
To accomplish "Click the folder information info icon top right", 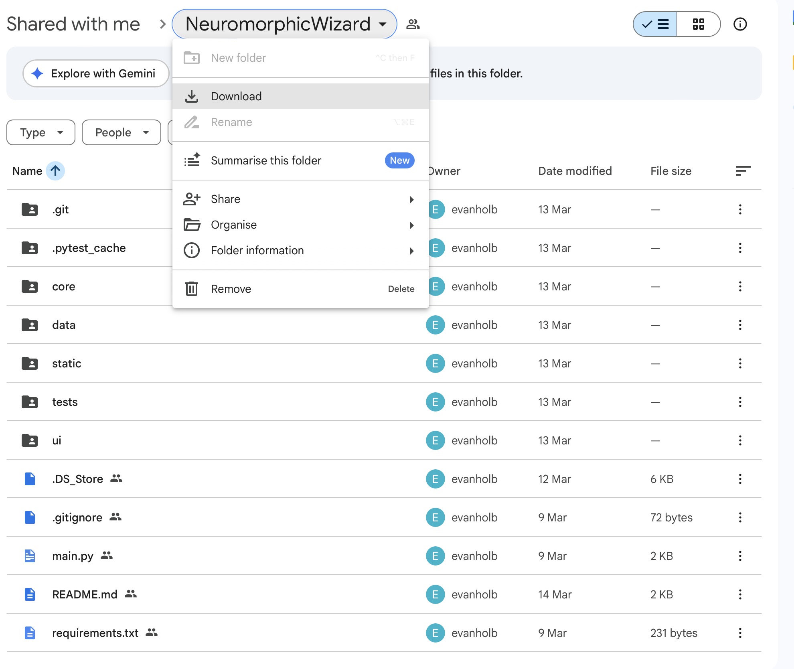I will (x=740, y=24).
